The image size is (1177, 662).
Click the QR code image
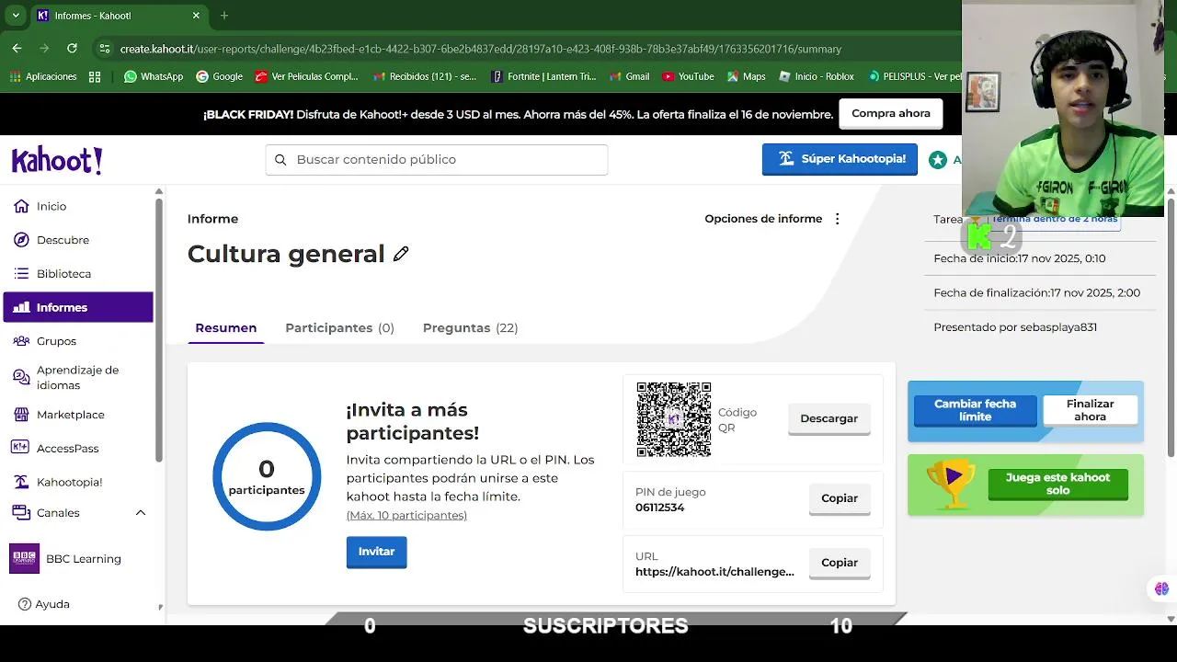pyautogui.click(x=674, y=419)
